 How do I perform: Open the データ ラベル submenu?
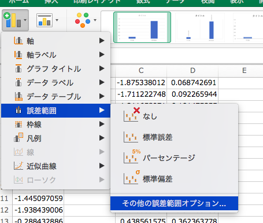(x=55, y=83)
